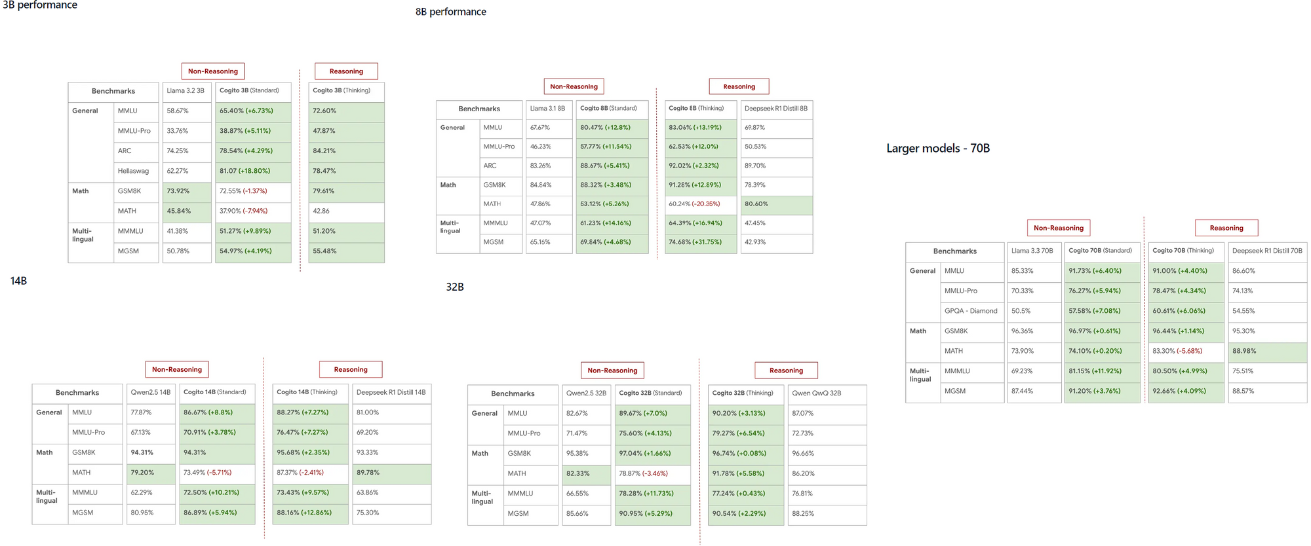The image size is (1311, 546).
Task: Click the 'Llama 3.3 70B' column header
Action: pos(1034,251)
